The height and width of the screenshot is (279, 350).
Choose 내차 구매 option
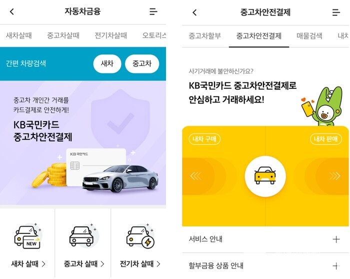click(x=204, y=139)
